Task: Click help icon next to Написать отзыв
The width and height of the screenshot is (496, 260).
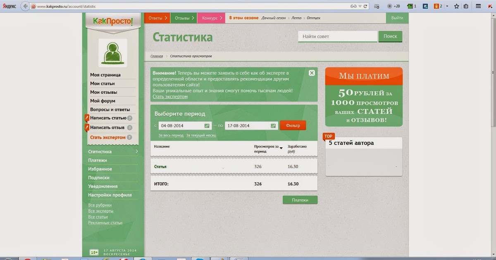Action: 129,128
